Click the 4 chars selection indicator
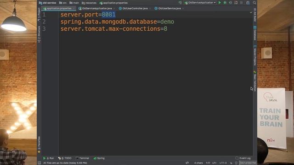This screenshot has height=165, width=294. pyautogui.click(x=198, y=163)
